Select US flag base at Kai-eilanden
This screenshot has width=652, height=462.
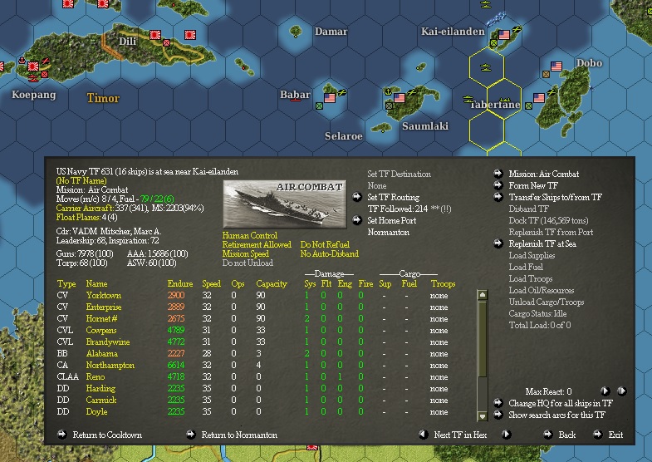point(504,35)
